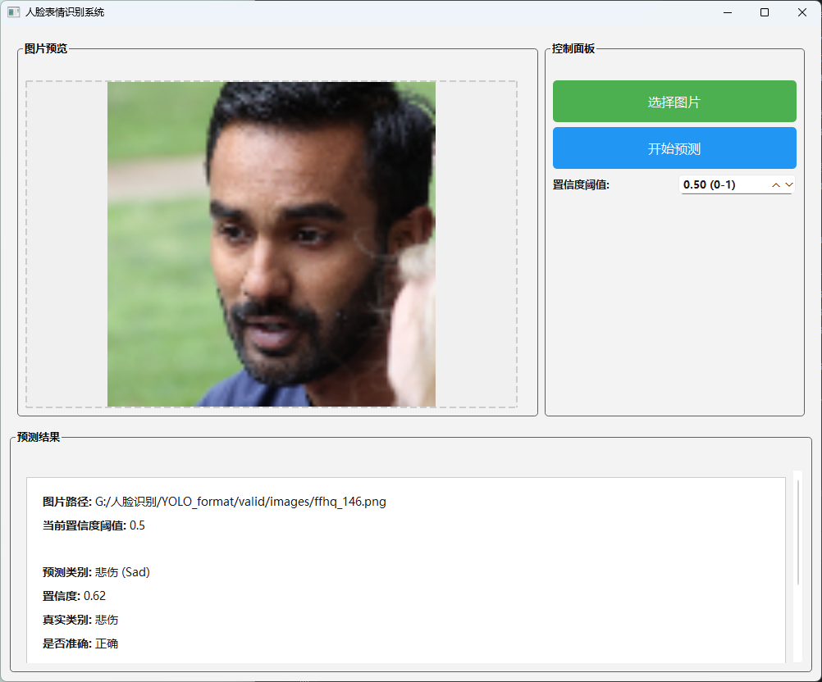822x682 pixels.
Task: Click the 是否准确 正确 result line
Action: pos(80,643)
